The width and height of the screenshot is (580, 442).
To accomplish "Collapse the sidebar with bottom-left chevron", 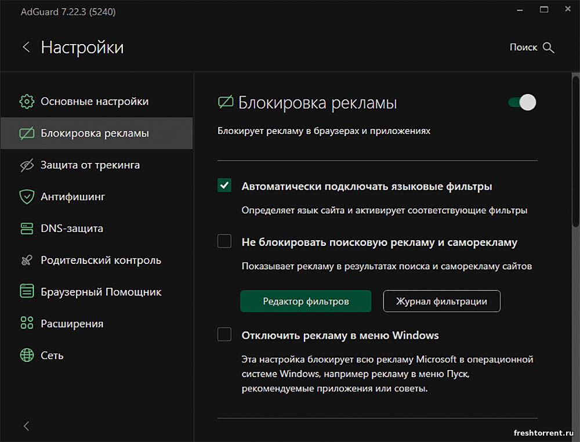I will 27,426.
